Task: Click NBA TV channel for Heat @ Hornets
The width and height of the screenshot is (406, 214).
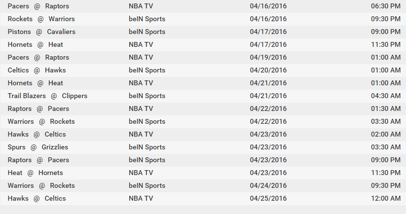Action: coord(141,173)
